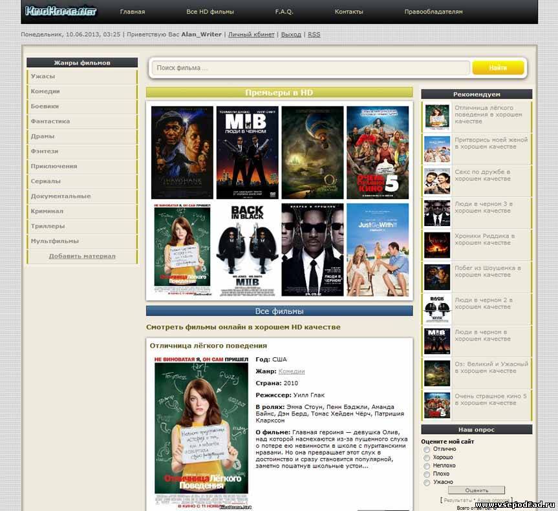Open the Главная menu item
The height and width of the screenshot is (511, 558).
(133, 12)
